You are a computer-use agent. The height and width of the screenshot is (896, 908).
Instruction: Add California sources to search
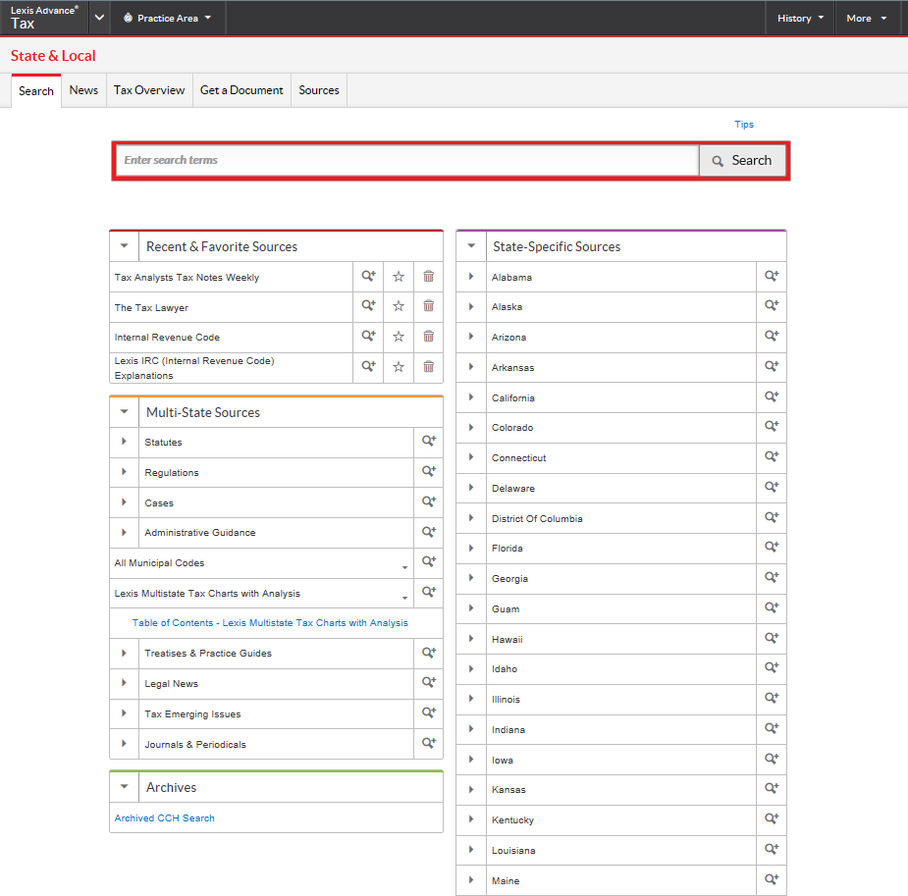(x=772, y=397)
